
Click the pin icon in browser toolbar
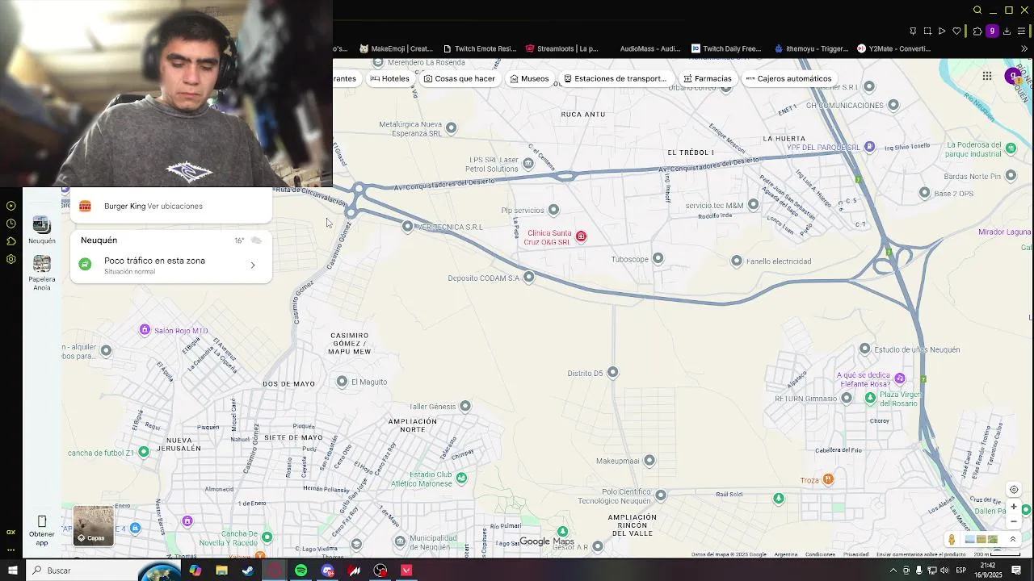(913, 31)
